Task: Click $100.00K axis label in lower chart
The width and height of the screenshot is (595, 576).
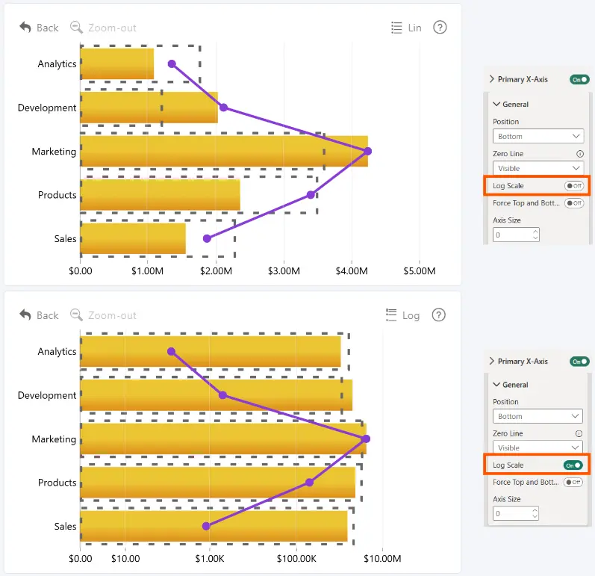Action: point(296,559)
